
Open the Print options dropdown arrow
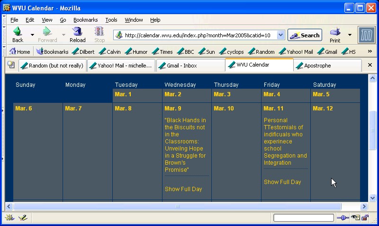click(x=350, y=35)
